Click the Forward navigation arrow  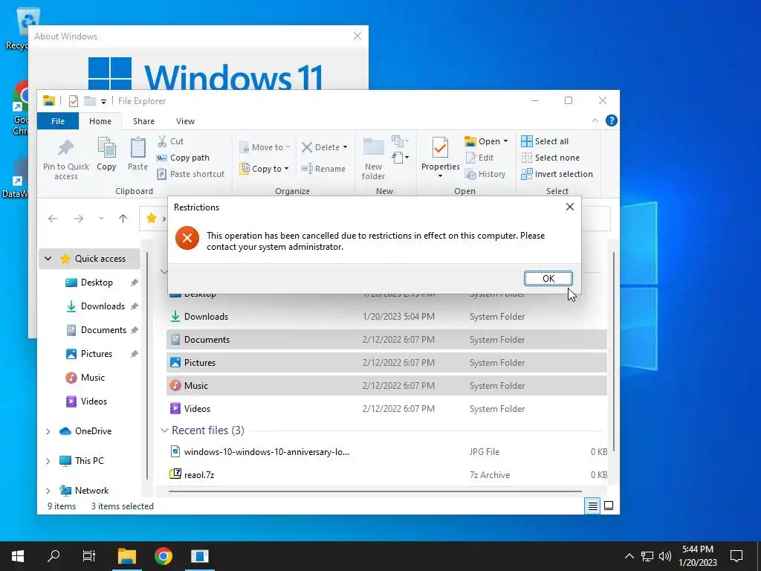[79, 219]
